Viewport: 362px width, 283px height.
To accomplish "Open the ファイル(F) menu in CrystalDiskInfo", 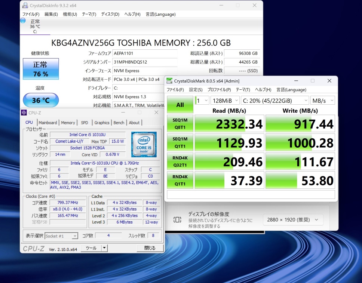I will point(31,14).
